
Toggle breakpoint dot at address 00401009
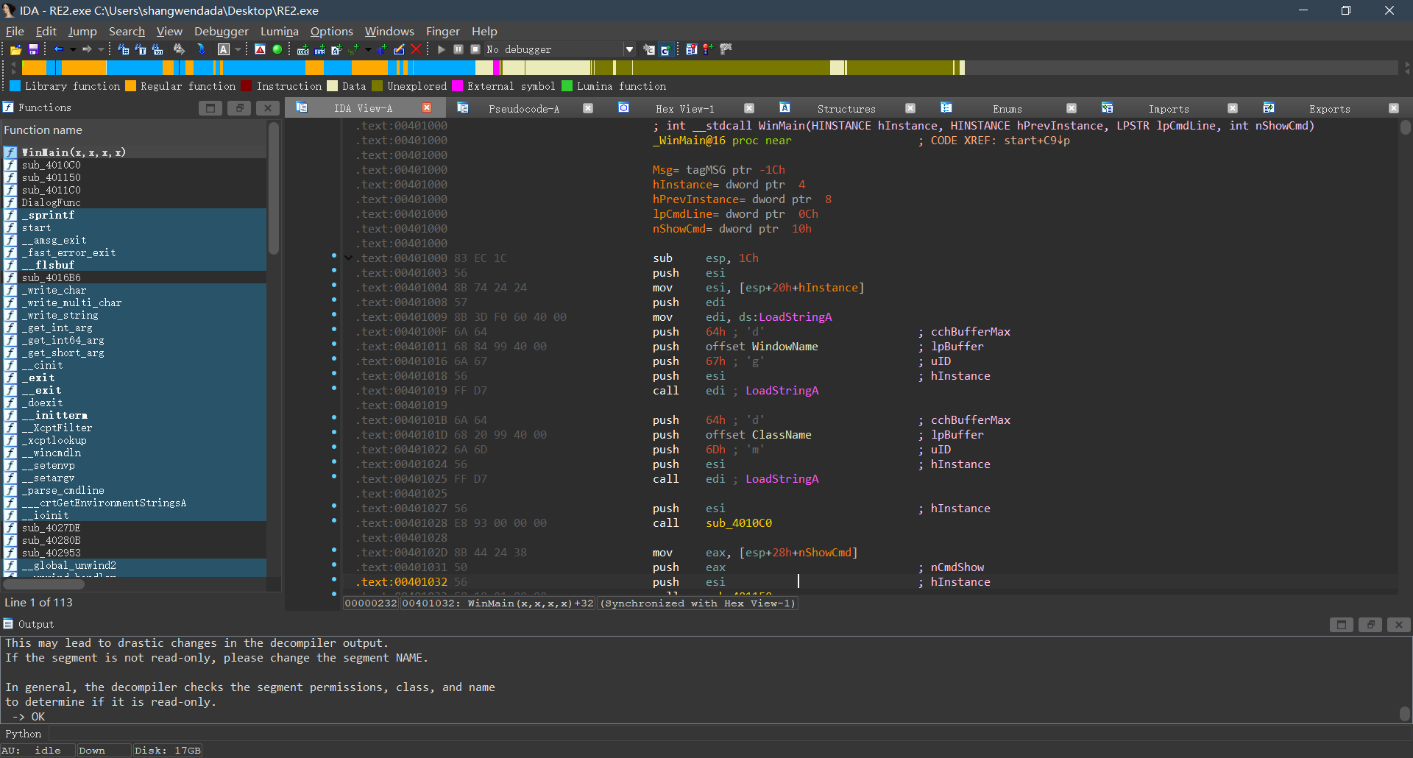coord(334,314)
